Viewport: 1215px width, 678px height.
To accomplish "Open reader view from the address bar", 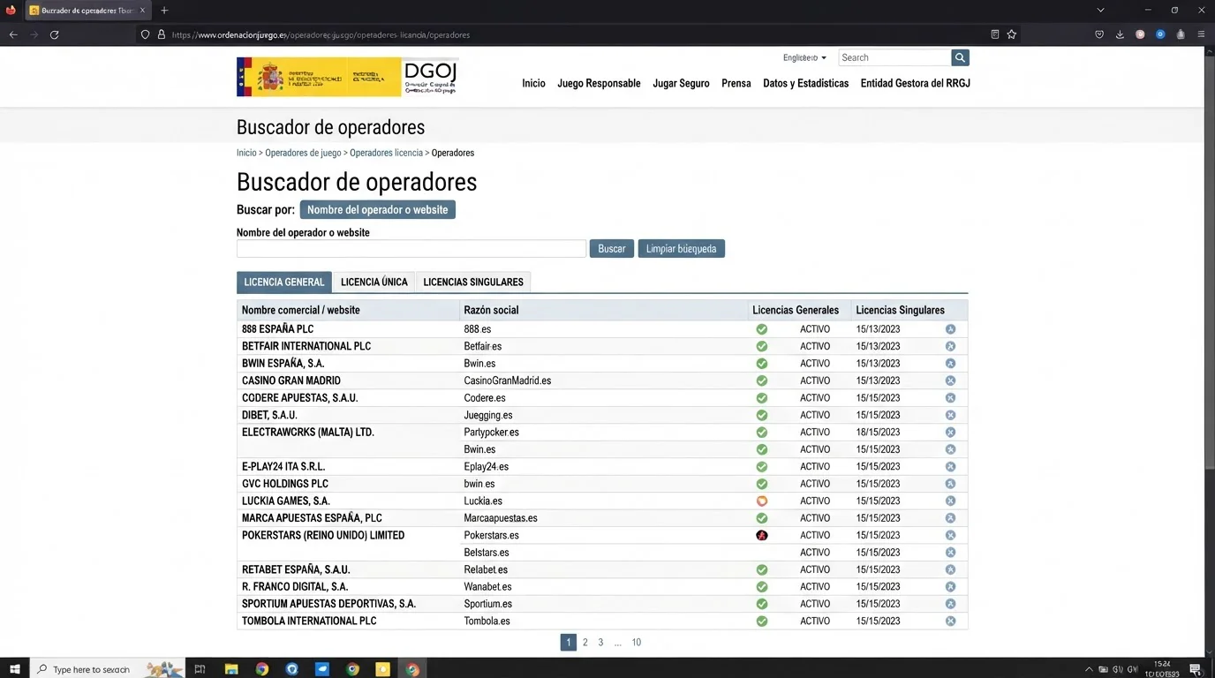I will 995,34.
